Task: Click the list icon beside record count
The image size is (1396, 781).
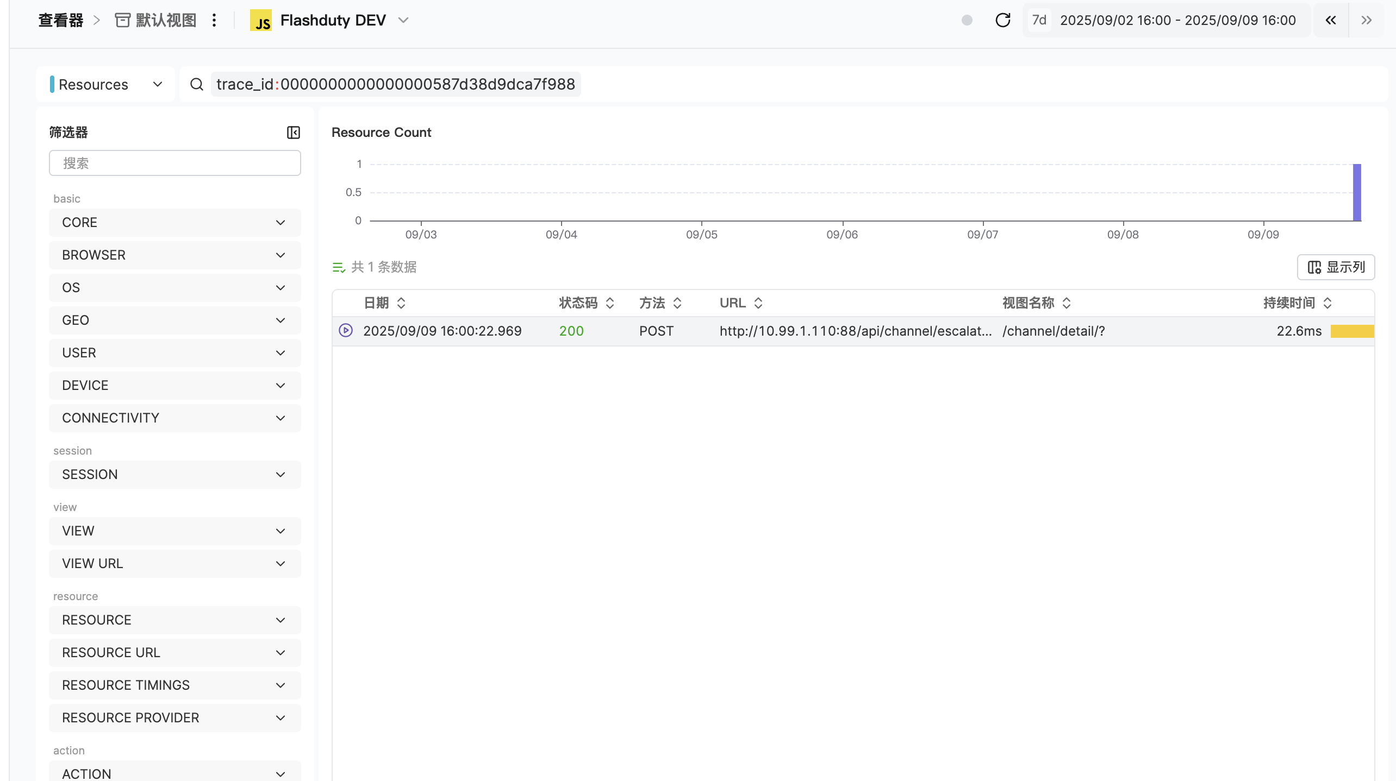Action: (339, 267)
